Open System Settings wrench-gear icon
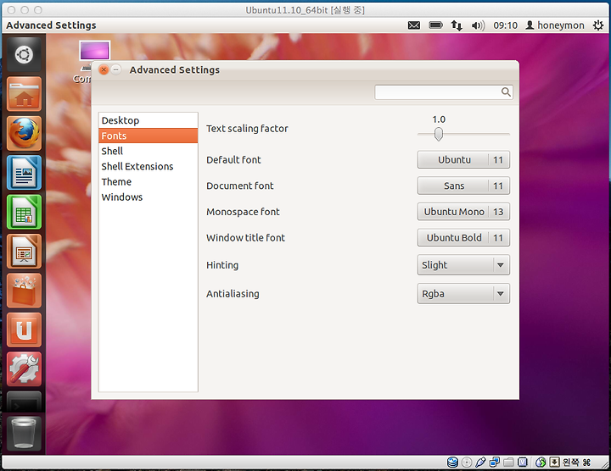 point(24,369)
